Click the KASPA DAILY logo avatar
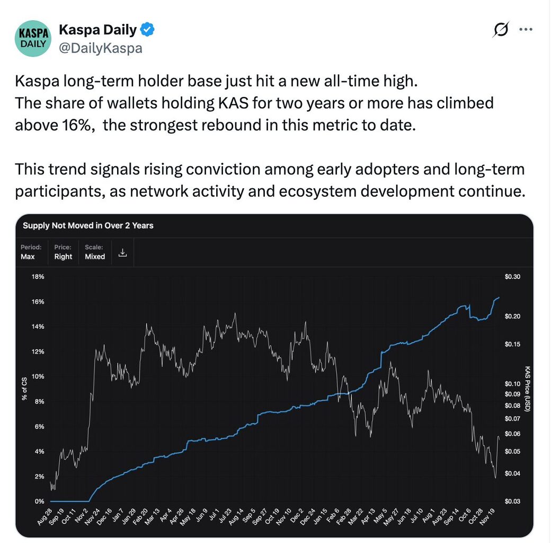The image size is (560, 543). click(x=32, y=38)
